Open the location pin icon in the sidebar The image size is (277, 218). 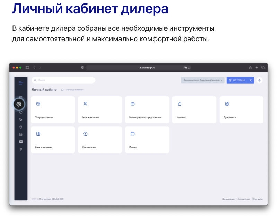pos(21,149)
